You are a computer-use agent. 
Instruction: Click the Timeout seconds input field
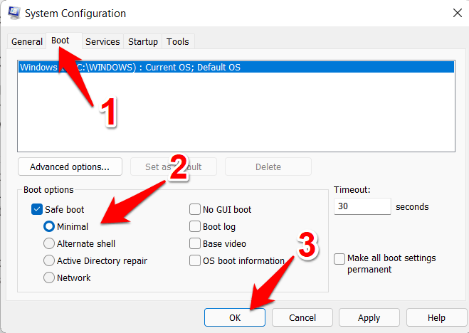click(362, 207)
